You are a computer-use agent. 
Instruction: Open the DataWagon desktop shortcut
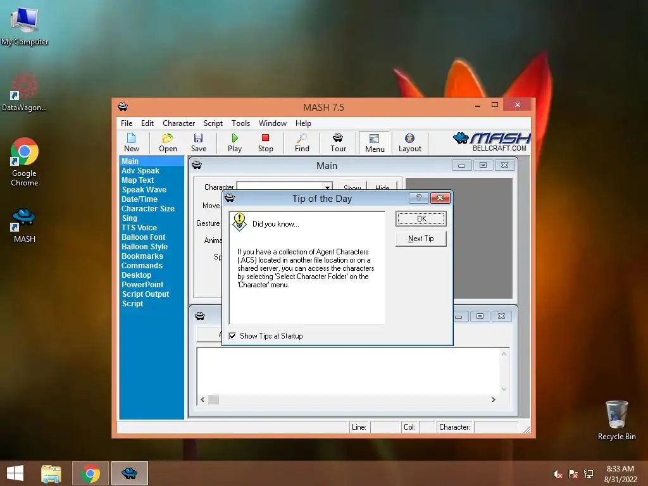(24, 92)
